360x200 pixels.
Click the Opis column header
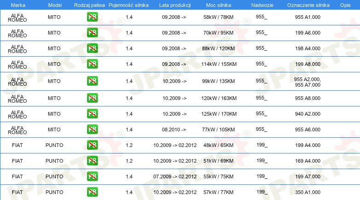(345, 5)
